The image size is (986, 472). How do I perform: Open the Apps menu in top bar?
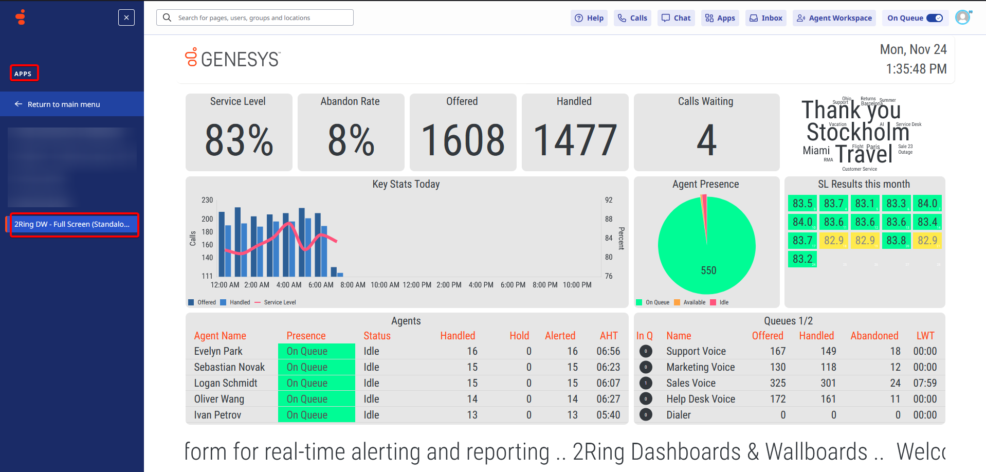tap(720, 18)
